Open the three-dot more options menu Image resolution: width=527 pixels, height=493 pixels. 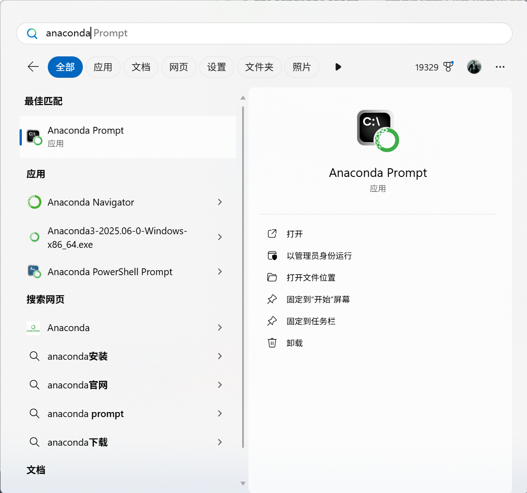500,67
